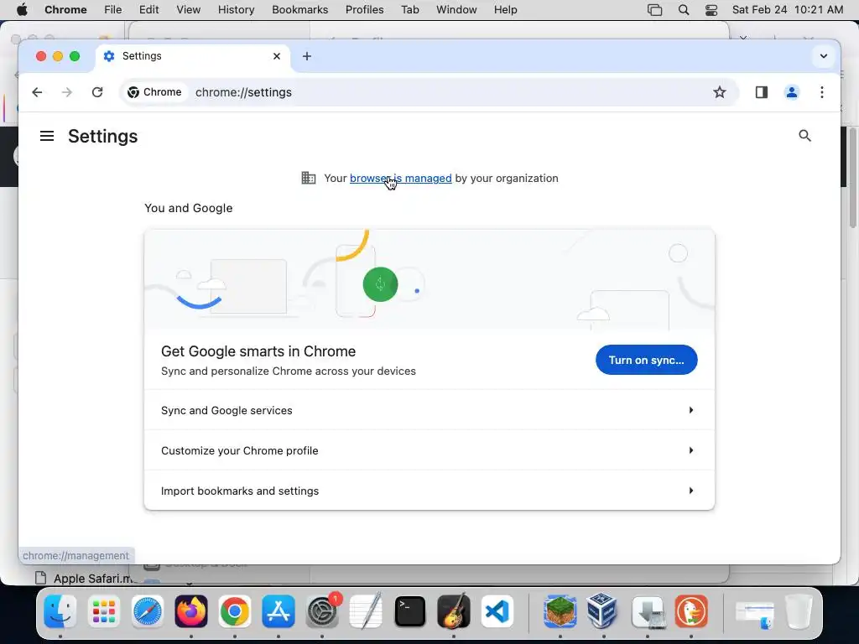Launch Minecraft from the Dock
Image resolution: width=859 pixels, height=644 pixels.
[560, 611]
